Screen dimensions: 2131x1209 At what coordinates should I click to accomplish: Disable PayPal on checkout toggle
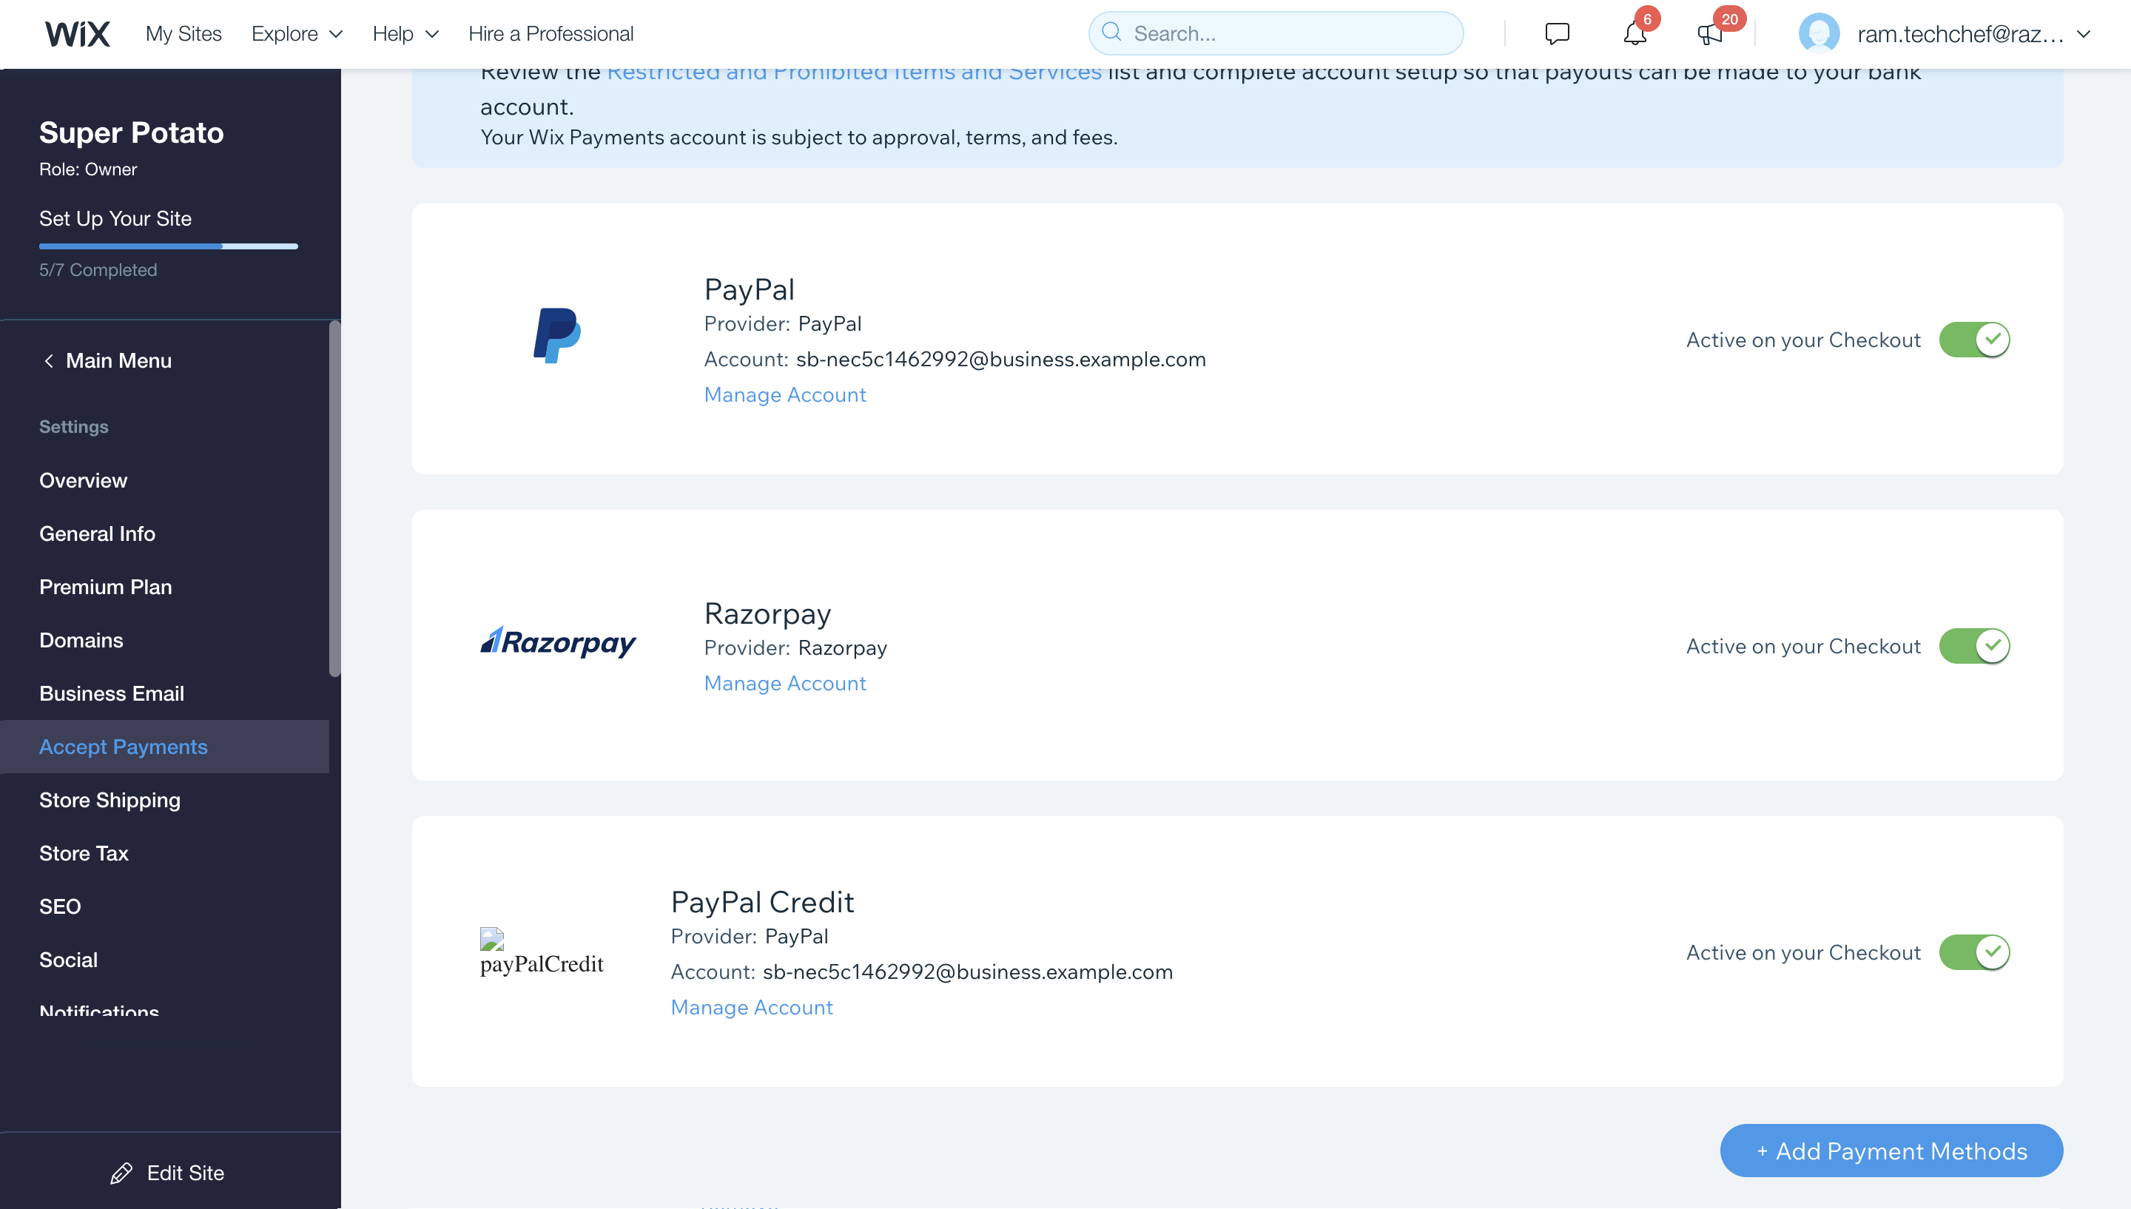pos(1974,340)
